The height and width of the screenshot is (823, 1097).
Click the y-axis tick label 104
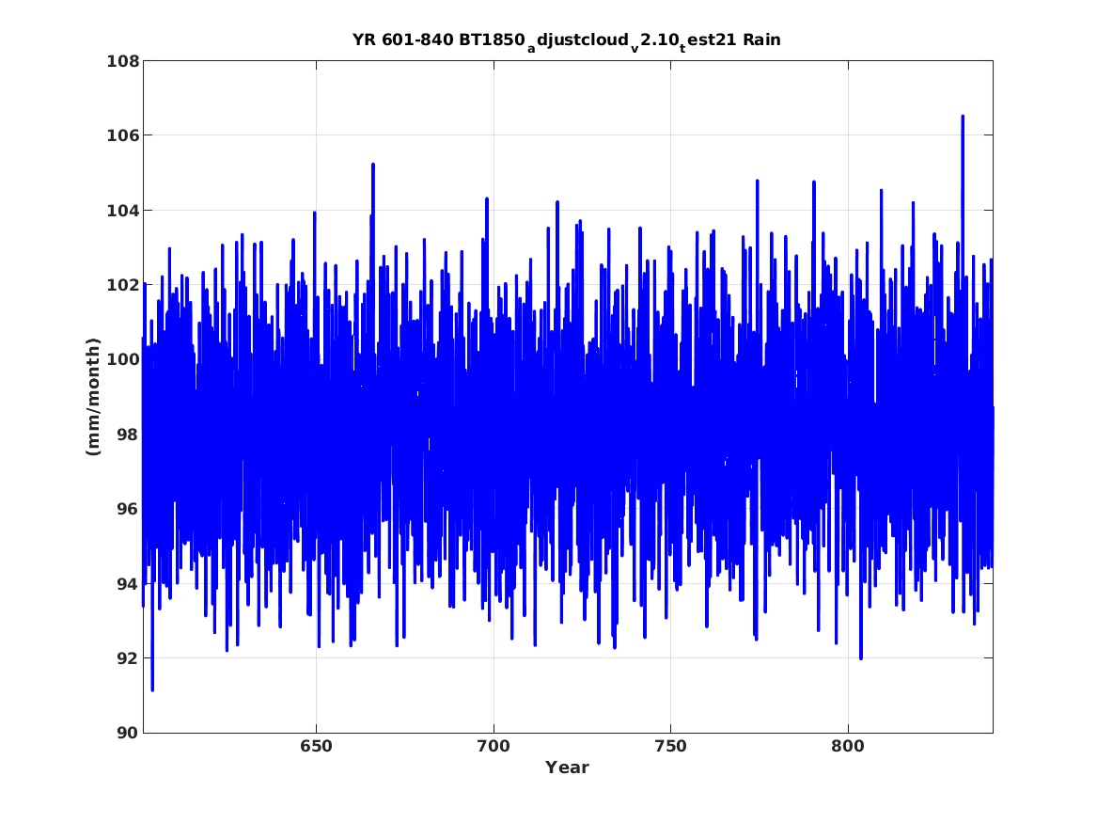[x=122, y=210]
